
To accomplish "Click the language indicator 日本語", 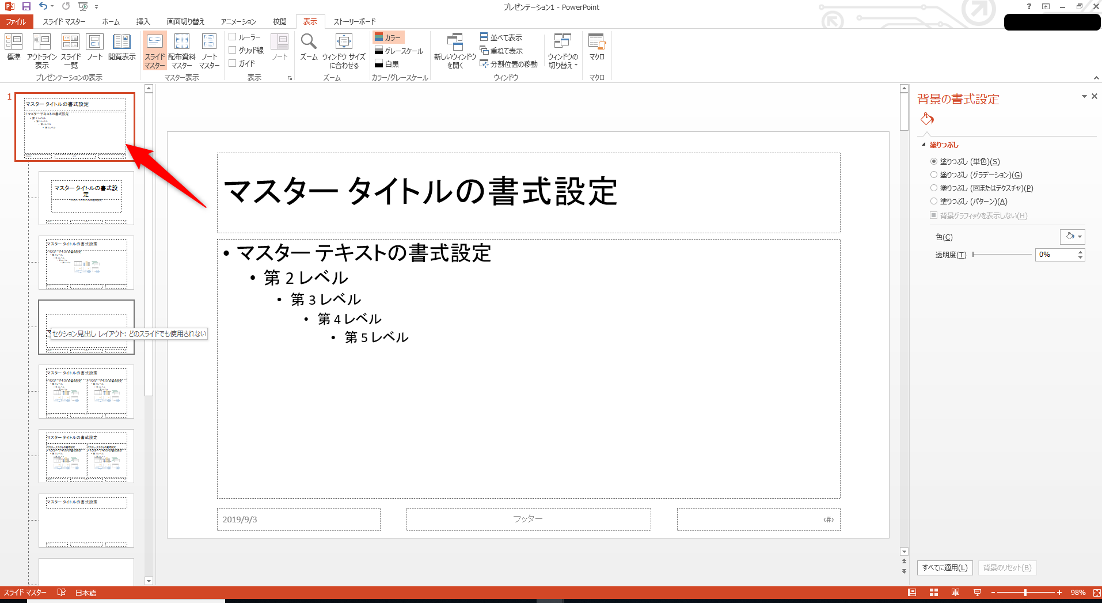I will click(85, 593).
